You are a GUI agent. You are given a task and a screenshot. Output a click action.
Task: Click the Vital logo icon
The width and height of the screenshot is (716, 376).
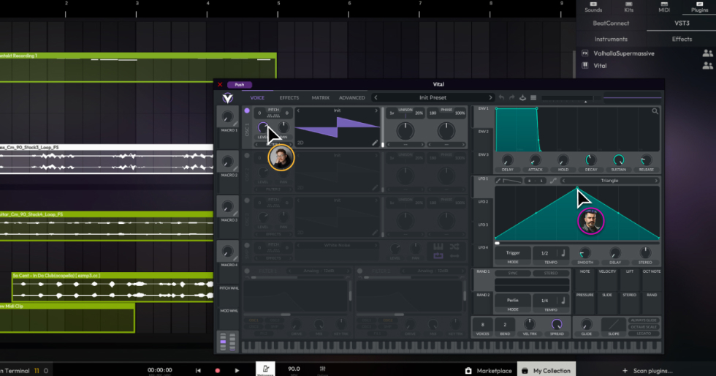(x=227, y=98)
